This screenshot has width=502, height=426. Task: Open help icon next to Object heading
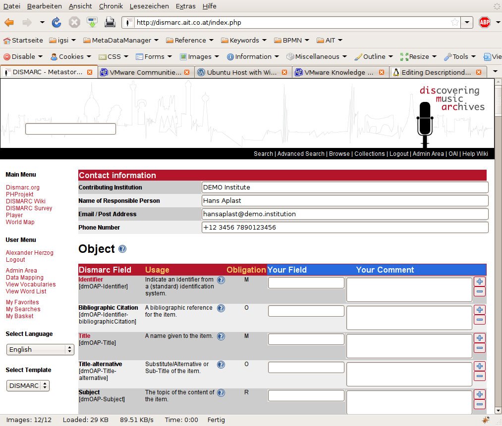[x=122, y=249]
